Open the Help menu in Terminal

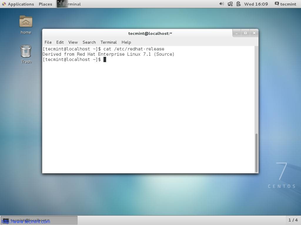click(x=126, y=42)
